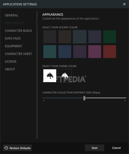This screenshot has height=154, width=129.
Task: Pick the dark gray accent color
Action: click(50, 37)
